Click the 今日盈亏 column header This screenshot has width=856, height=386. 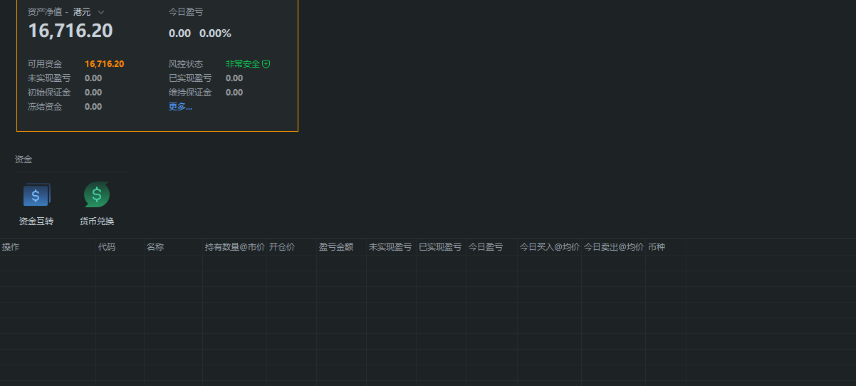point(486,247)
